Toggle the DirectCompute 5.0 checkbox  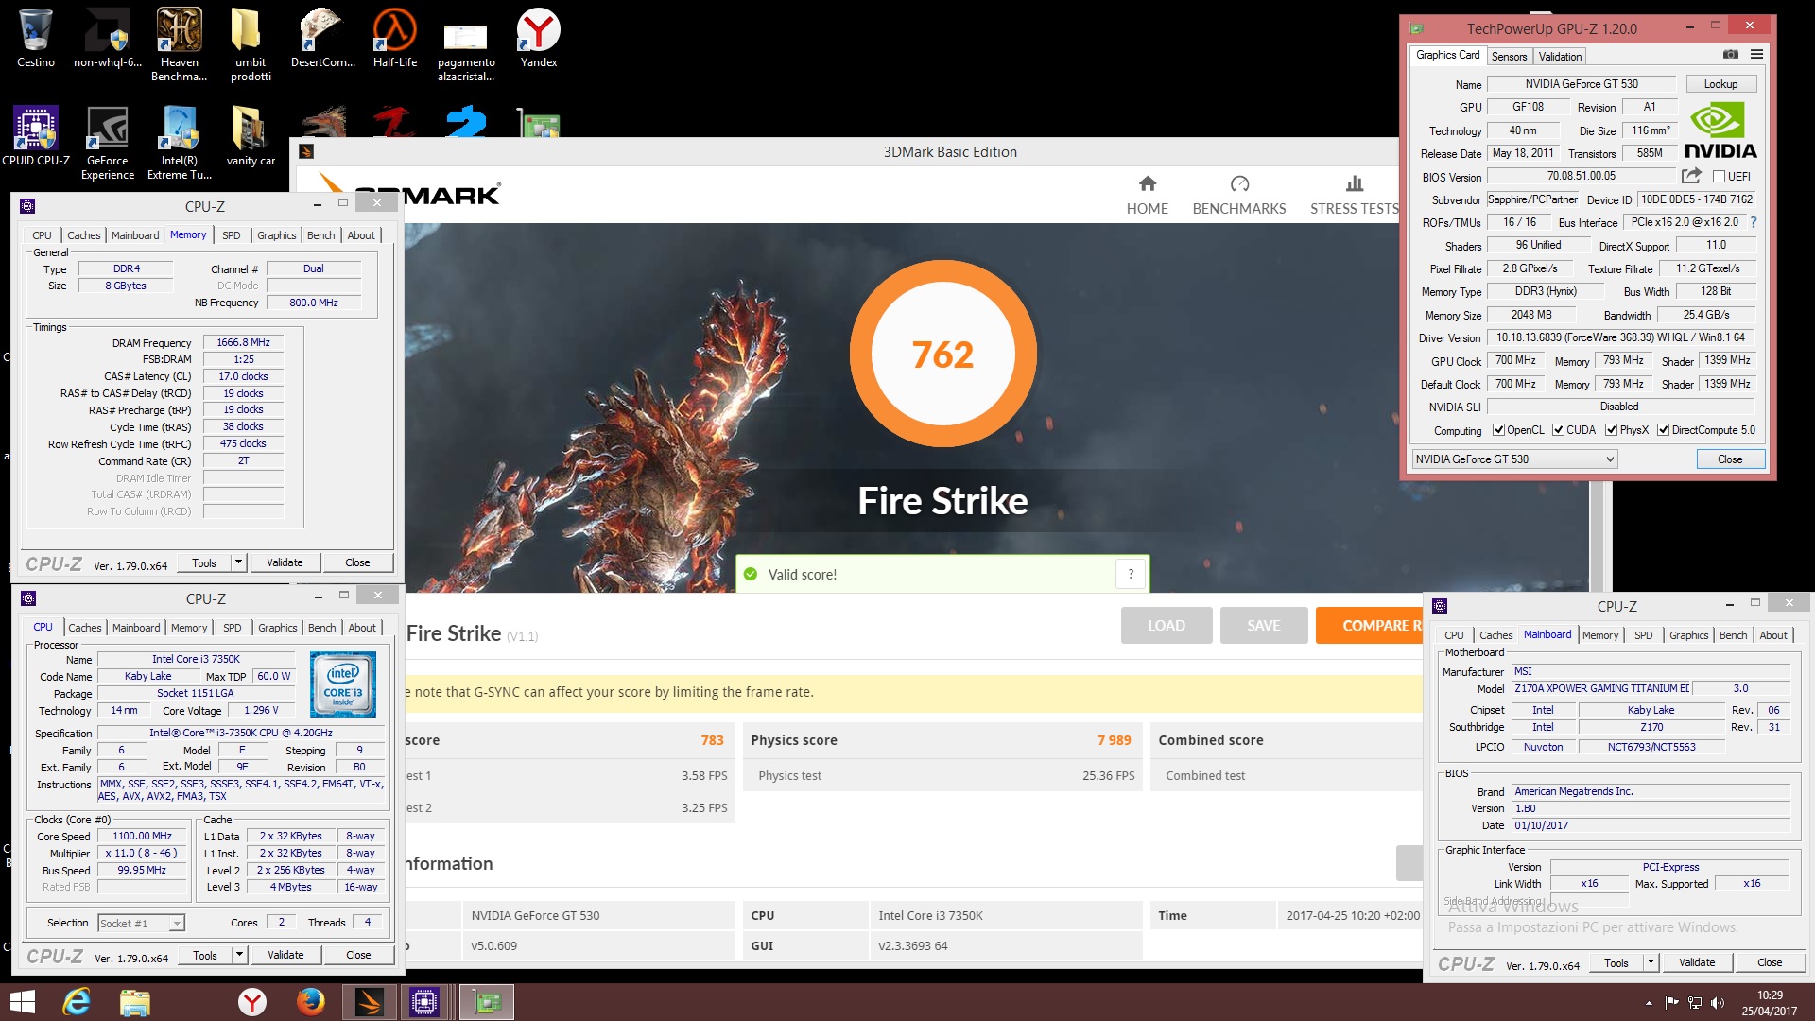click(x=1663, y=430)
